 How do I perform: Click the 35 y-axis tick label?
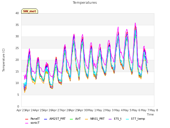[17, 25]
